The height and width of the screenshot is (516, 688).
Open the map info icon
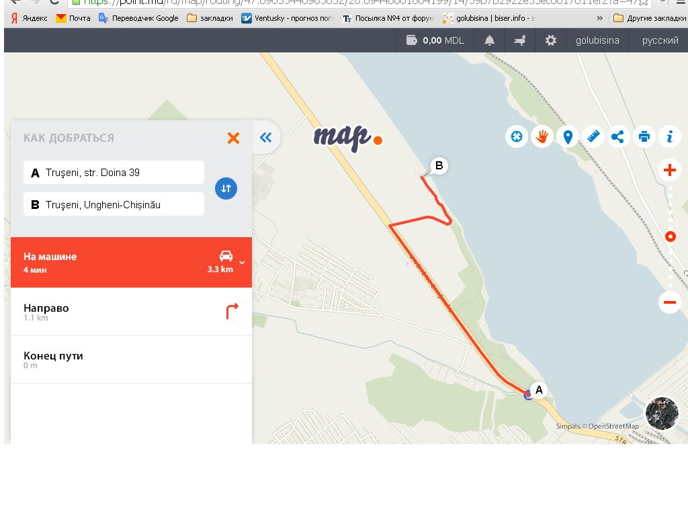pos(669,137)
